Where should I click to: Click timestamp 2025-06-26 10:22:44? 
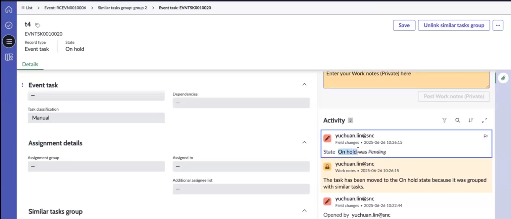(x=383, y=205)
